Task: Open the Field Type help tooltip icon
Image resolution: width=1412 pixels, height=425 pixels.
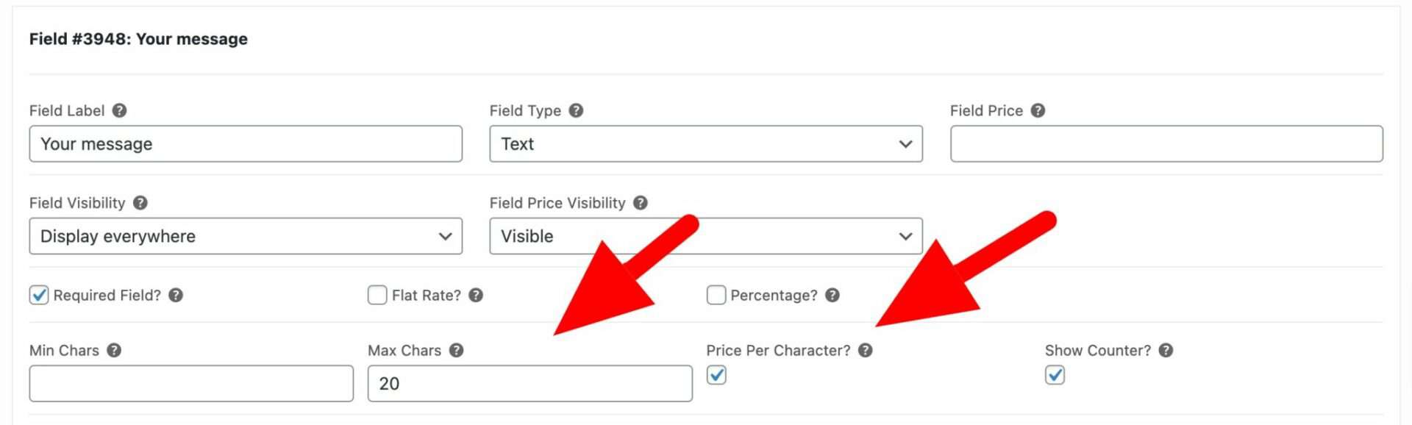Action: (576, 110)
